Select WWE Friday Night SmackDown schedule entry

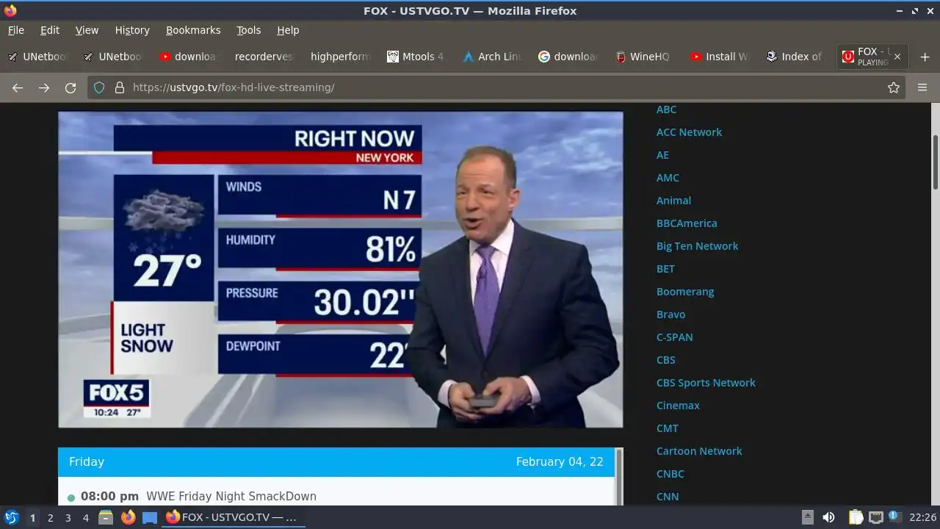[x=231, y=497]
